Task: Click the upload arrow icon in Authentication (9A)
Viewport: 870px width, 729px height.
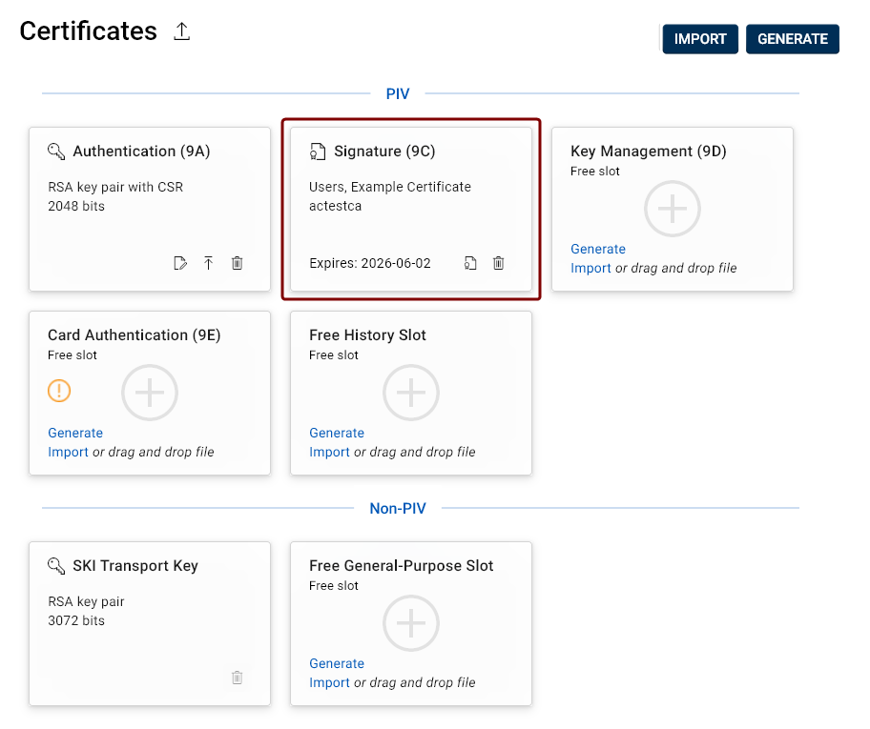Action: 209,263
